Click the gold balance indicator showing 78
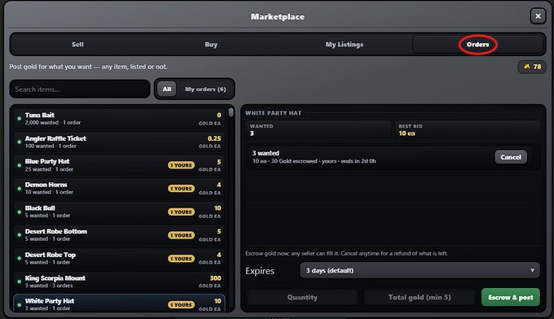Screen dimensions: 554x319 pyautogui.click(x=532, y=67)
